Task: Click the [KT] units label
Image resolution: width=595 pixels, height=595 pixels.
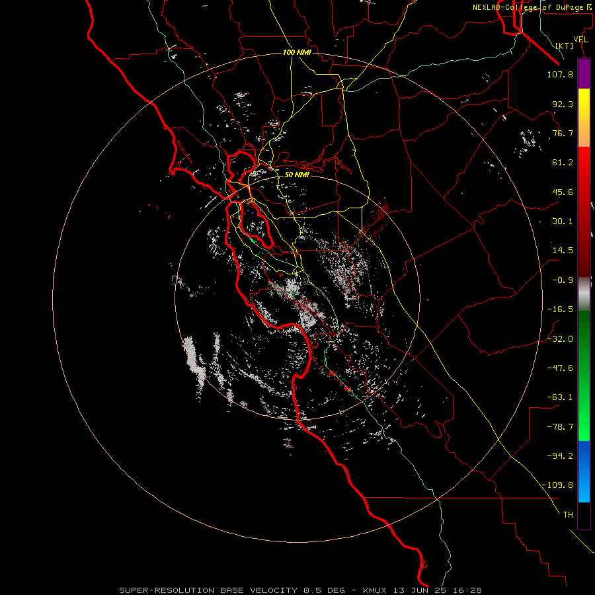Action: [x=565, y=46]
